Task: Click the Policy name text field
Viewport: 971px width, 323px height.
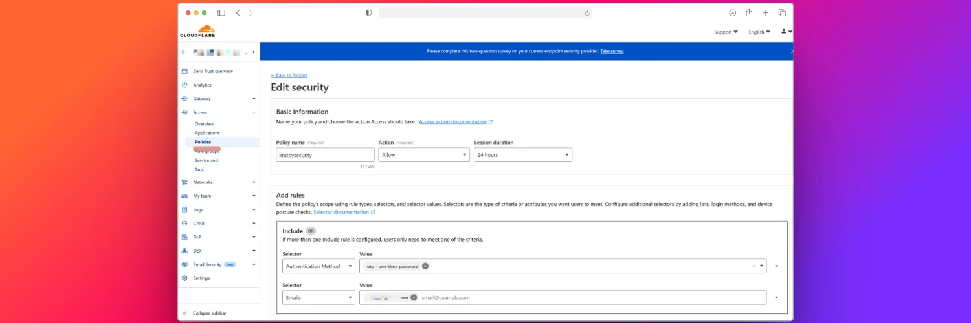Action: (x=325, y=155)
